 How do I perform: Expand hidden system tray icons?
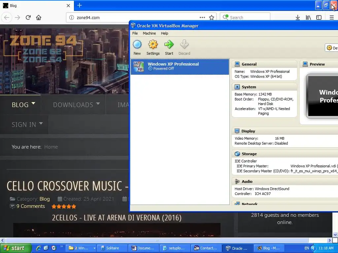[x=313, y=248]
